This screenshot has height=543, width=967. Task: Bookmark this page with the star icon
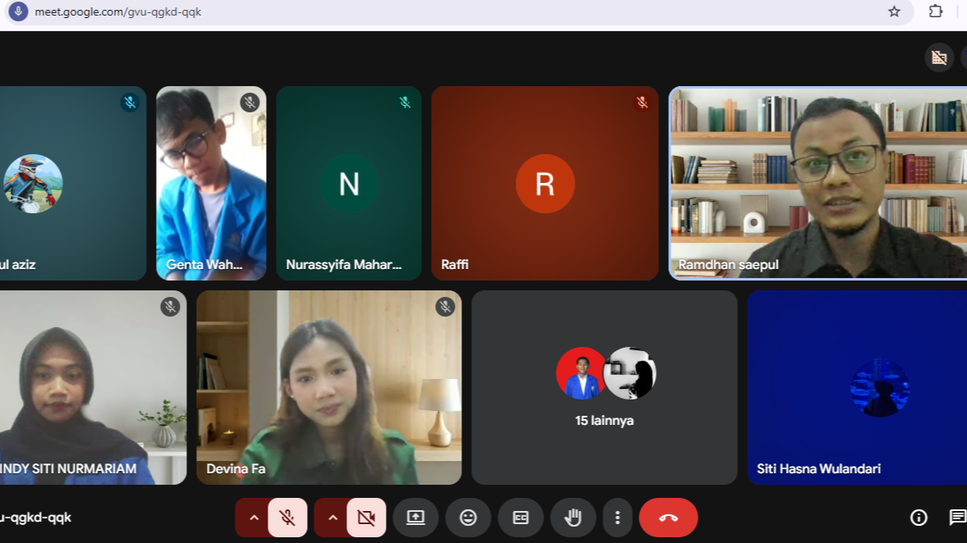tap(894, 11)
